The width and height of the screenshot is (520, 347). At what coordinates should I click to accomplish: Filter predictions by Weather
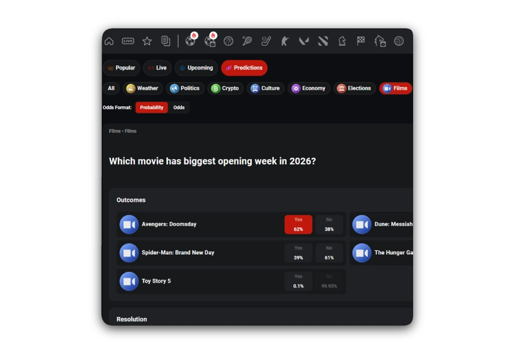(143, 88)
